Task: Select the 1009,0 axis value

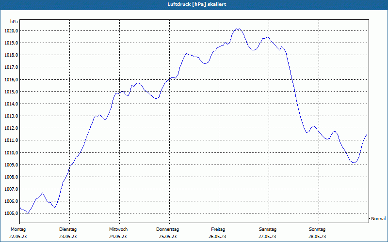Action: (x=11, y=165)
